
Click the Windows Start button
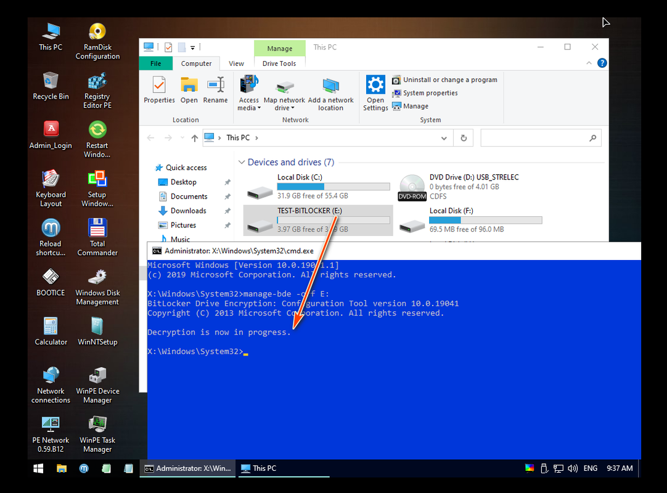pyautogui.click(x=38, y=468)
